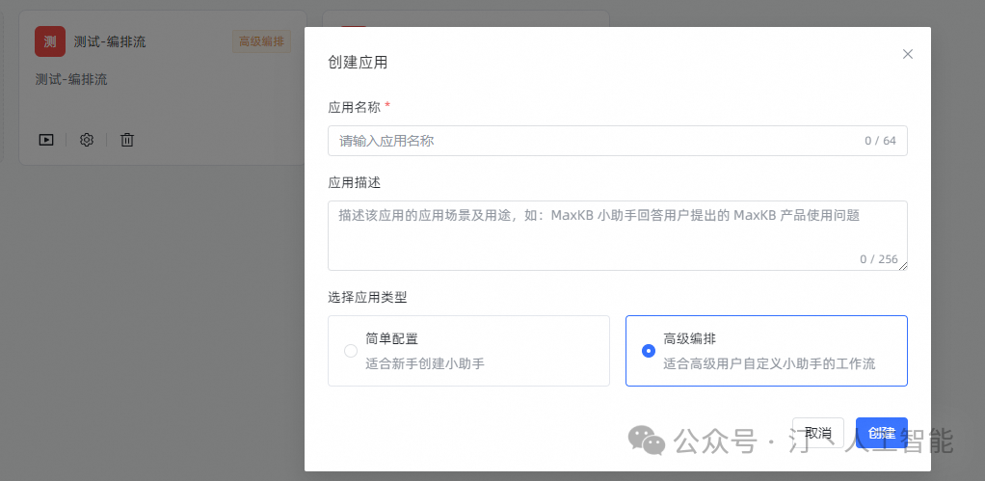Open the 测试-编排流 card title
985x481 pixels.
(110, 42)
